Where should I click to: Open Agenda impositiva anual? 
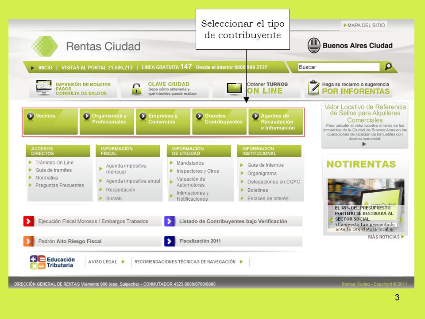133,181
